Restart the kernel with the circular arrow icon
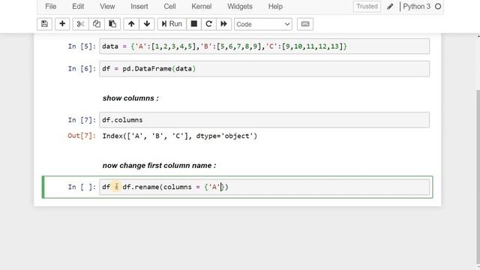This screenshot has width=480, height=270. click(208, 24)
